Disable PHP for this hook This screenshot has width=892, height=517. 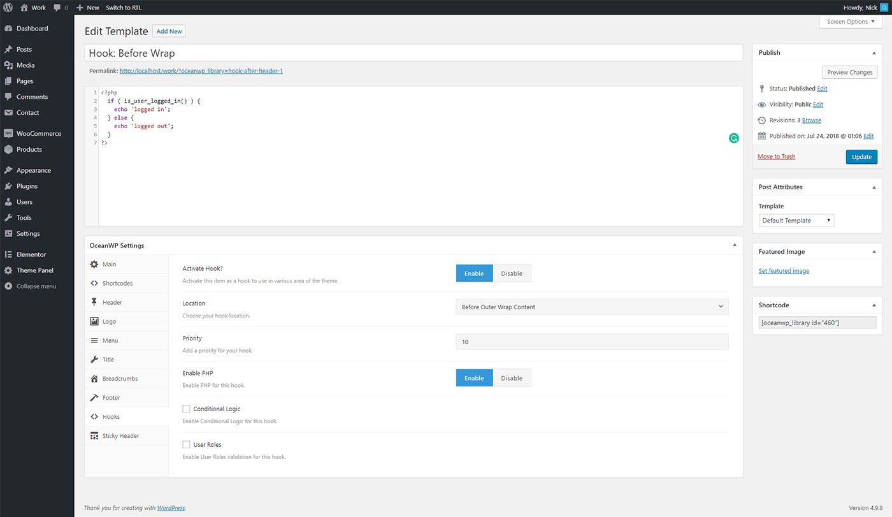(512, 378)
